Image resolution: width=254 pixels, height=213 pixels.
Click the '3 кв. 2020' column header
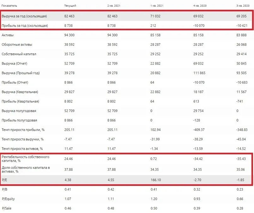(x=243, y=6)
